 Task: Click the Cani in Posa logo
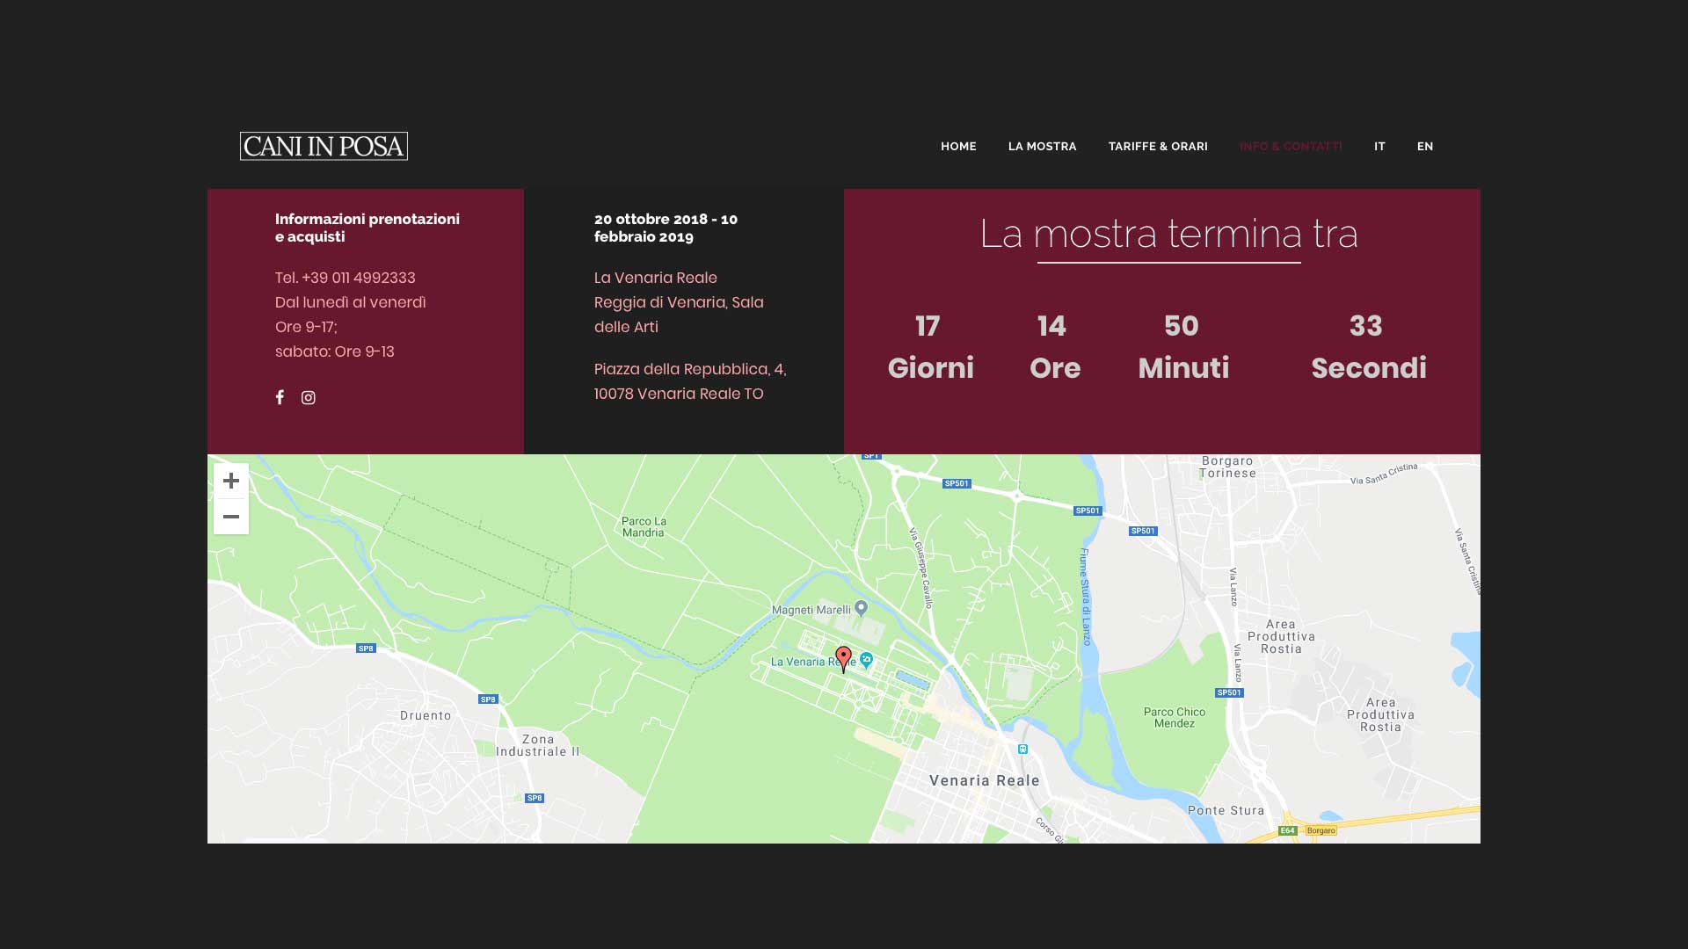tap(324, 146)
